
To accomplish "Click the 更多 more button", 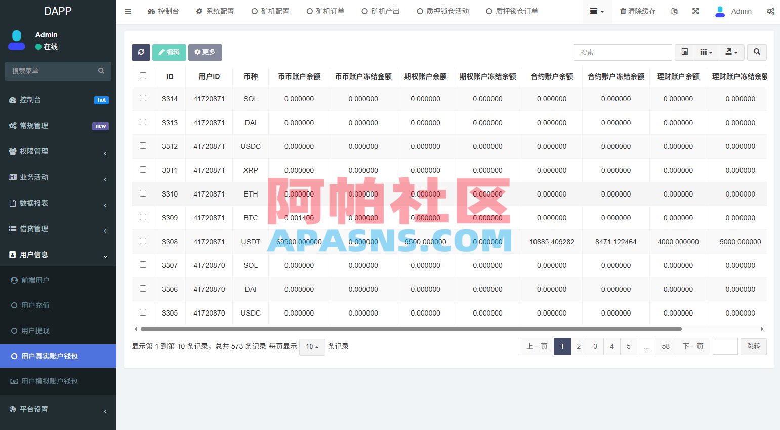I will [x=205, y=52].
